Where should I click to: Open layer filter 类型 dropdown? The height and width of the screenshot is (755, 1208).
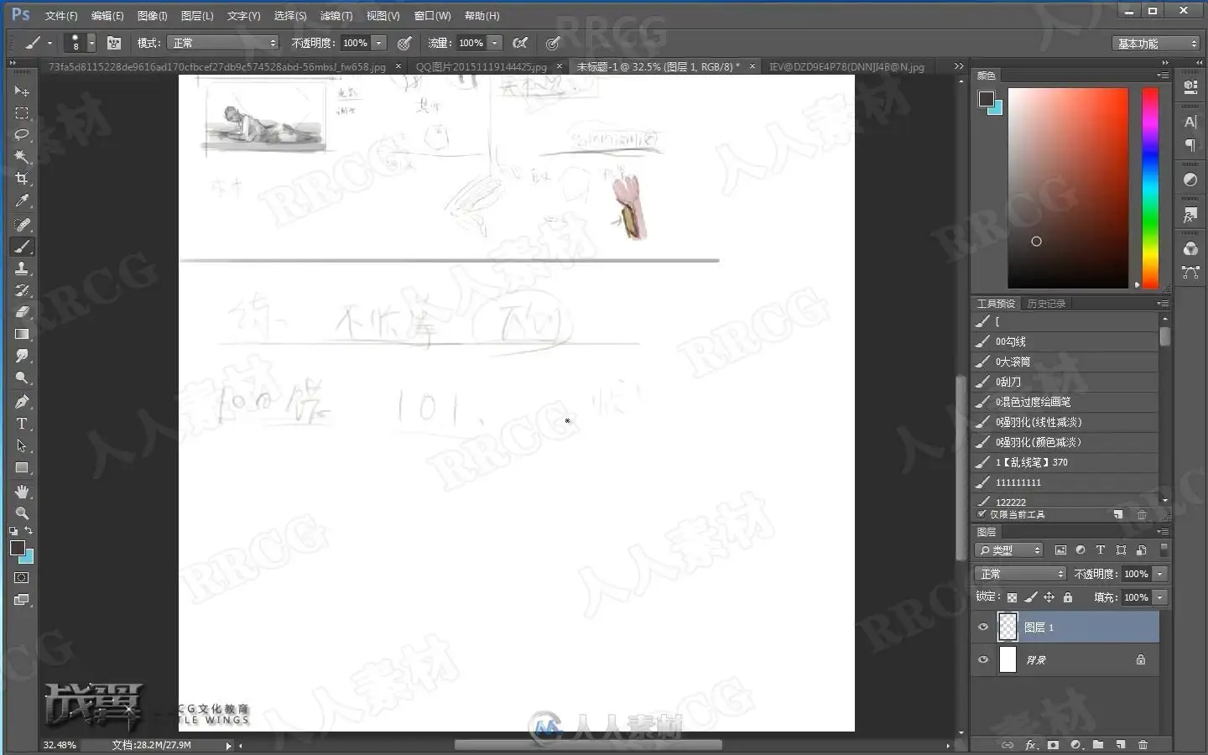1009,550
